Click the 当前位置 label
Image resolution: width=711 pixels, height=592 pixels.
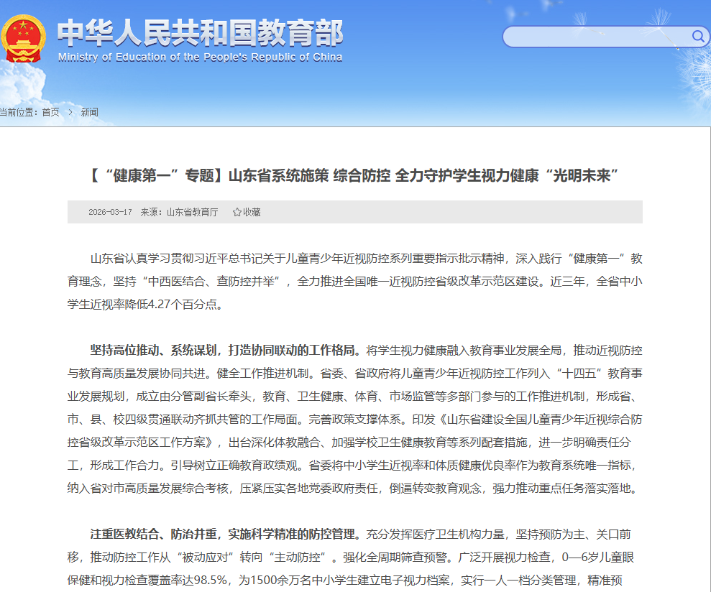coord(19,112)
